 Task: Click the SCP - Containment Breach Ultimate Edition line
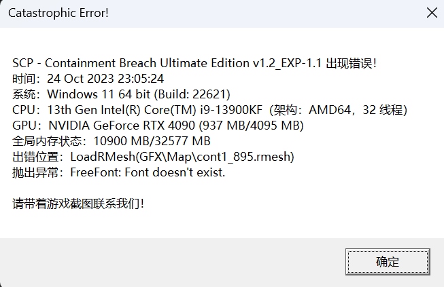pyautogui.click(x=194, y=63)
